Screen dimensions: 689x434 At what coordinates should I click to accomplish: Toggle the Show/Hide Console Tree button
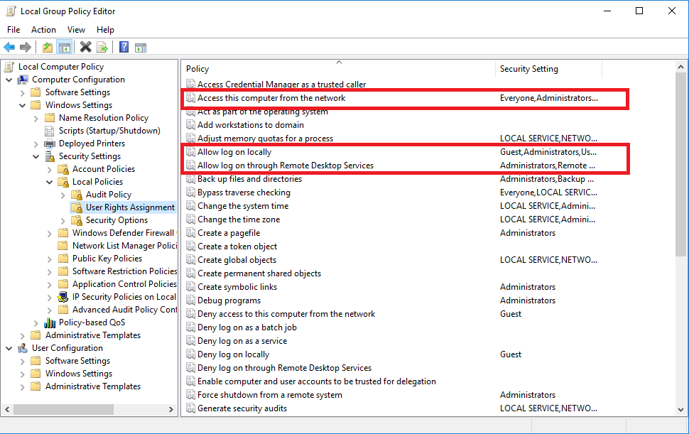coord(65,48)
